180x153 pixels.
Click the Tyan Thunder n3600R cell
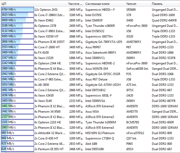pyautogui.click(x=100, y=26)
